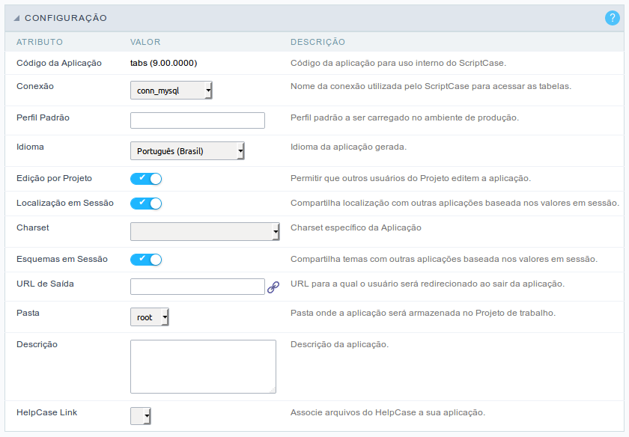Open the help question mark icon

pyautogui.click(x=613, y=18)
